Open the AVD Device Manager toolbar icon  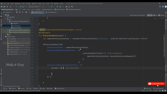(x=69, y=7)
